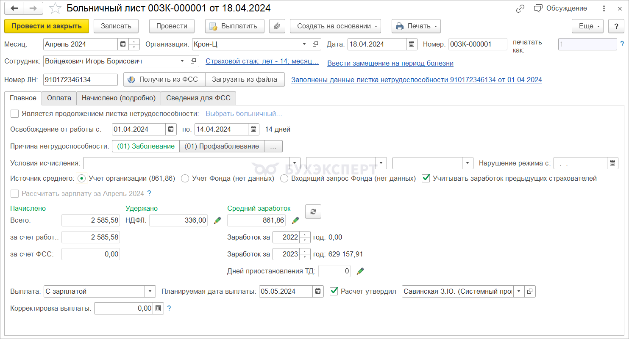Toggle Является продолжением листка нетрудоспособности checkbox
Screen dimensions: 629x339
15,113
